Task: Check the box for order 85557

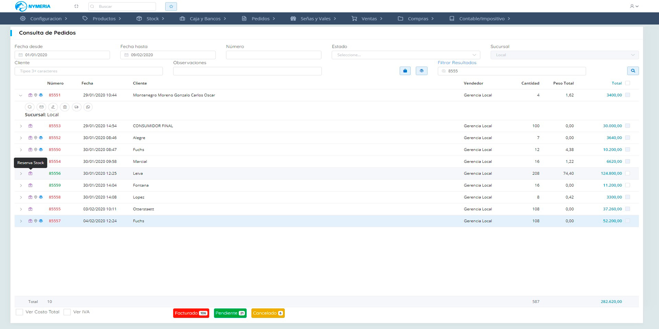Action: pos(628,221)
